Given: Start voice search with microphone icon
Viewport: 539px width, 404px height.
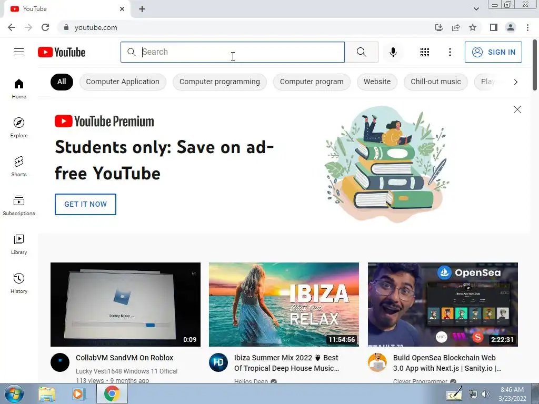Looking at the screenshot, I should (x=393, y=52).
